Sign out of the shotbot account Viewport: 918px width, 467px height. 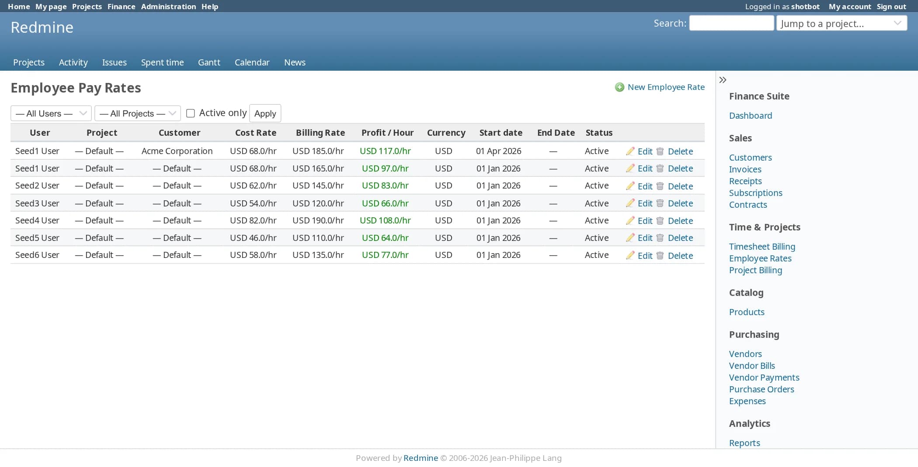point(891,7)
